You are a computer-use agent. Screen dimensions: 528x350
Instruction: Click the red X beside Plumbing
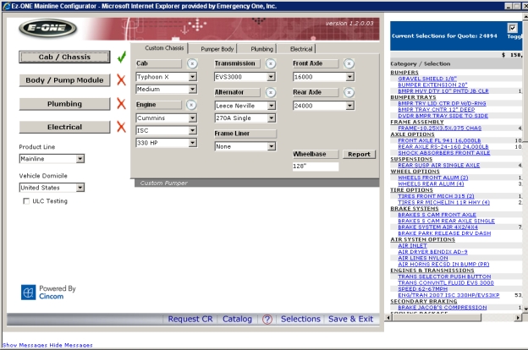[121, 104]
